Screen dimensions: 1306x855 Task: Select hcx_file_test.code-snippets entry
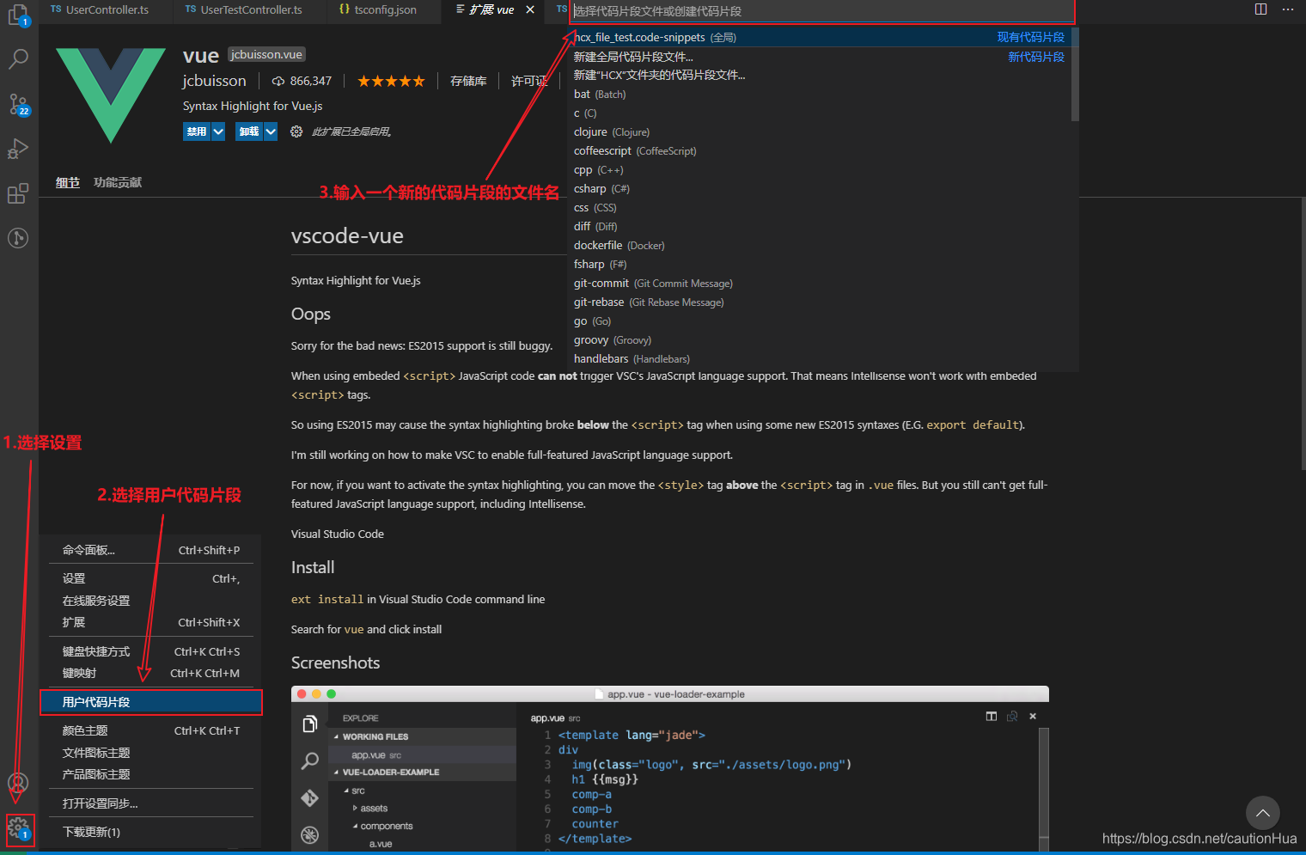coord(819,37)
